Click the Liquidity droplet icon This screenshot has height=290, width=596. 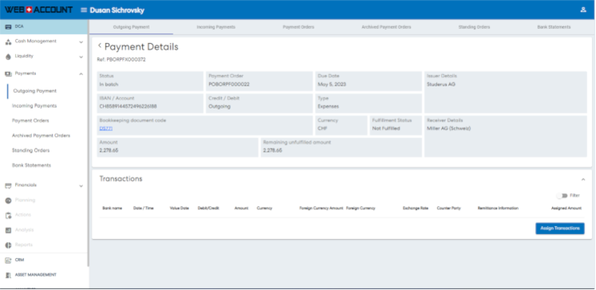pyautogui.click(x=8, y=57)
